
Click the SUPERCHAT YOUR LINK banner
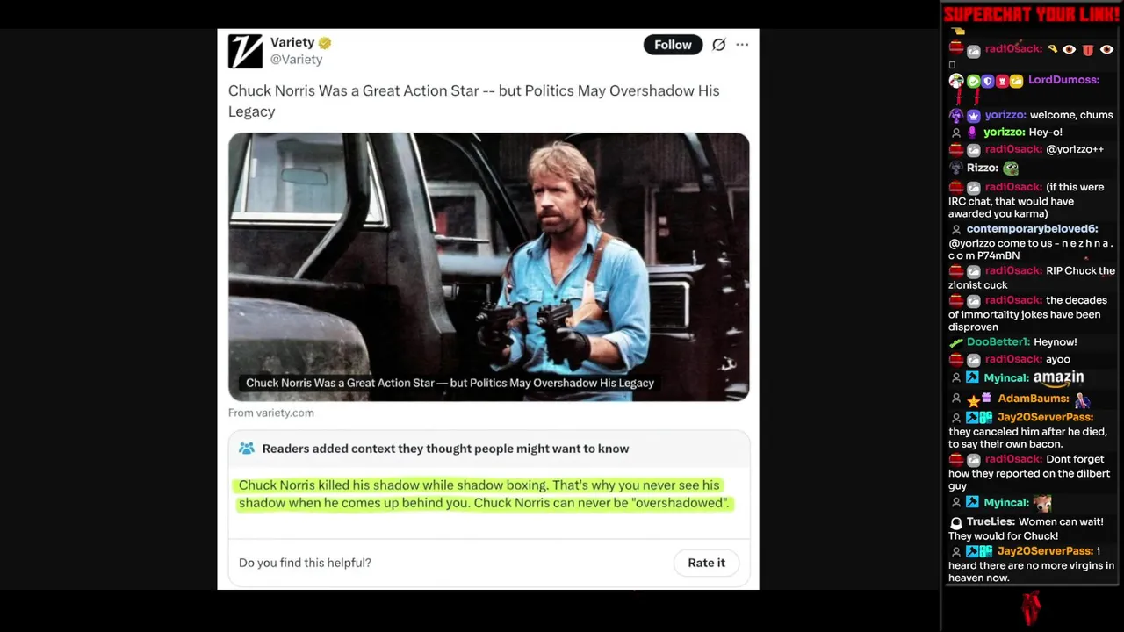[1031, 14]
